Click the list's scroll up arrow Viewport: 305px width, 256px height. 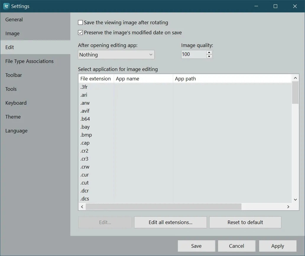(295, 78)
